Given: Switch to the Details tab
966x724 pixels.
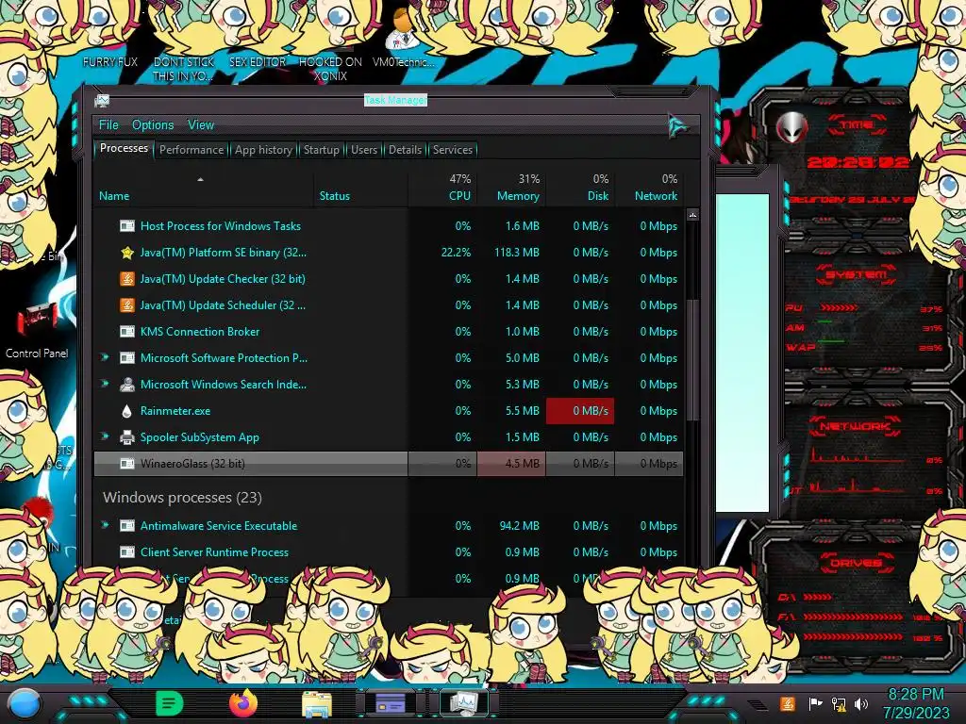Looking at the screenshot, I should click(x=405, y=150).
